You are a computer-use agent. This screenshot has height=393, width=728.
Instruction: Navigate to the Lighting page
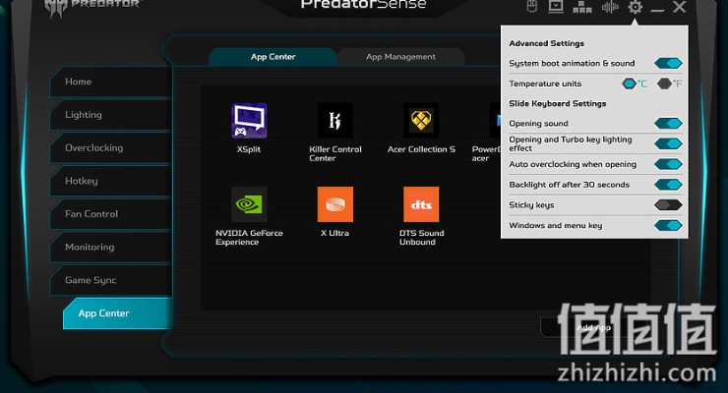[84, 115]
